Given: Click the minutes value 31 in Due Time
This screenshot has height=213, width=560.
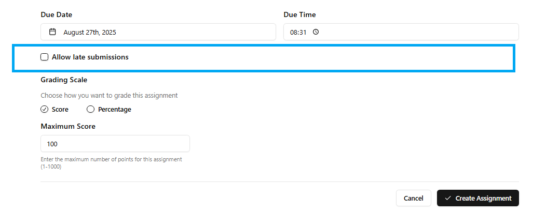Looking at the screenshot, I should (303, 32).
